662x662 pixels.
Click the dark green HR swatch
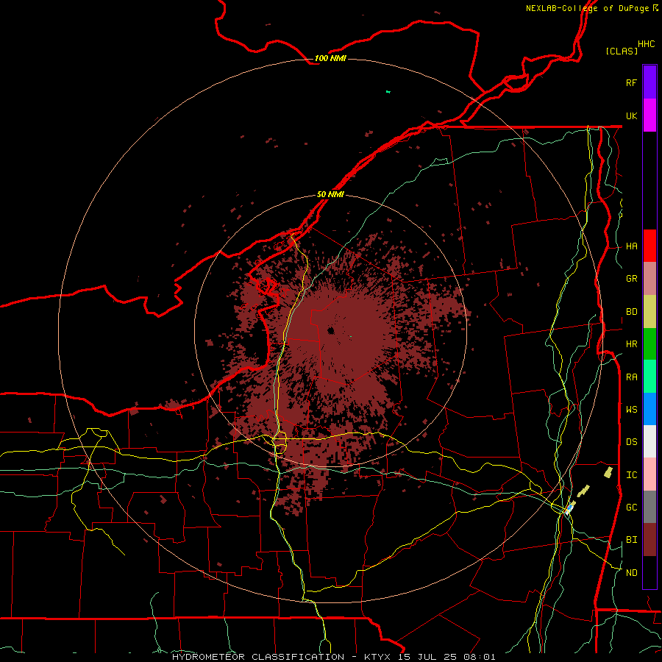pyautogui.click(x=649, y=344)
